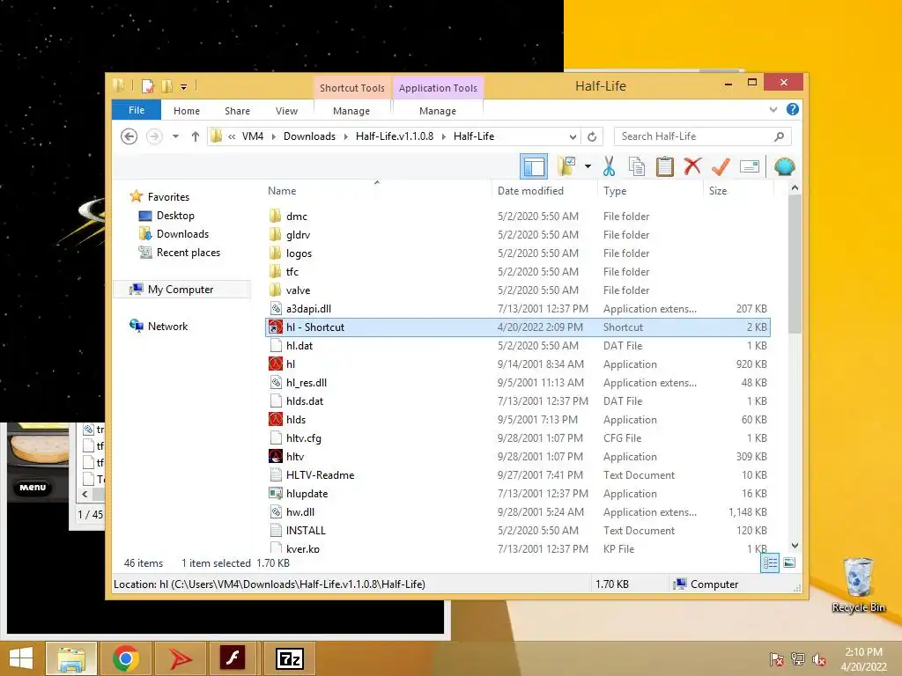Click the scissors Cut icon in toolbar

[x=610, y=166]
